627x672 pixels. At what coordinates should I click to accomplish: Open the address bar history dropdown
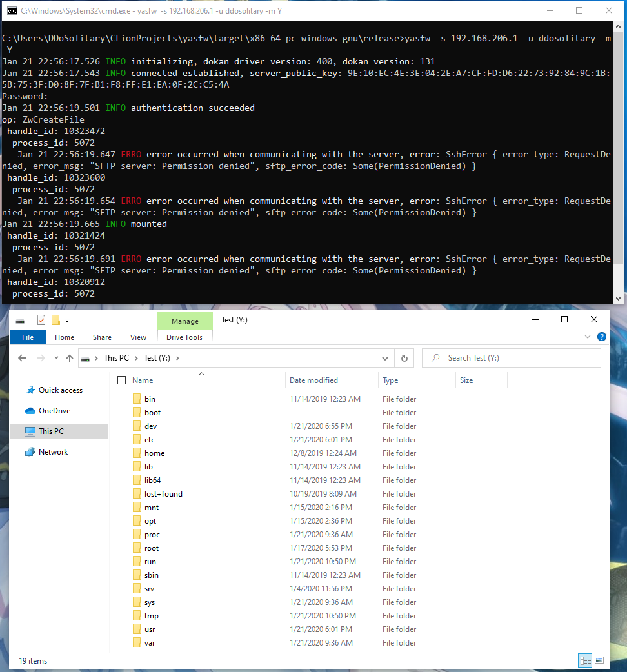[385, 359]
